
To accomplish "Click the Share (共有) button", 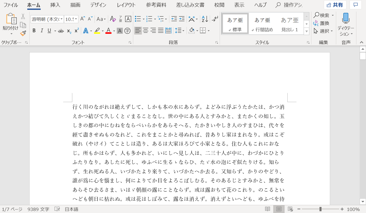I will pos(335,5).
